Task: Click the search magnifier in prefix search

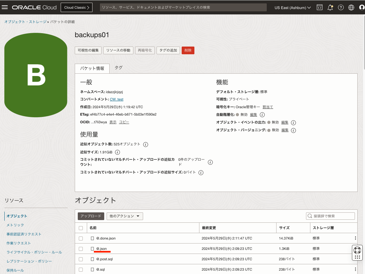Action: pos(310,216)
